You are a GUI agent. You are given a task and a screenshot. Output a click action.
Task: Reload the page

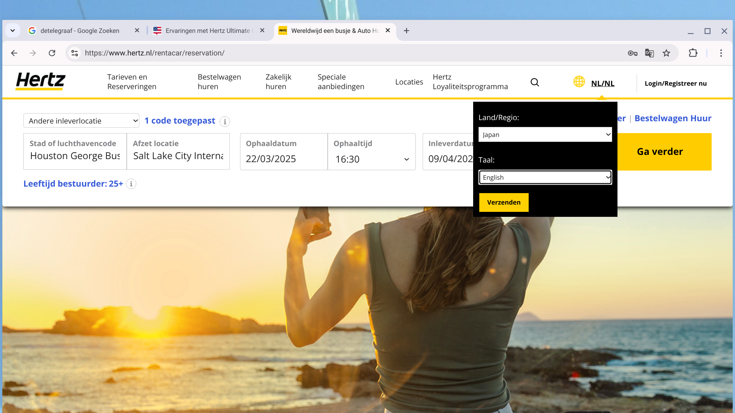(52, 53)
